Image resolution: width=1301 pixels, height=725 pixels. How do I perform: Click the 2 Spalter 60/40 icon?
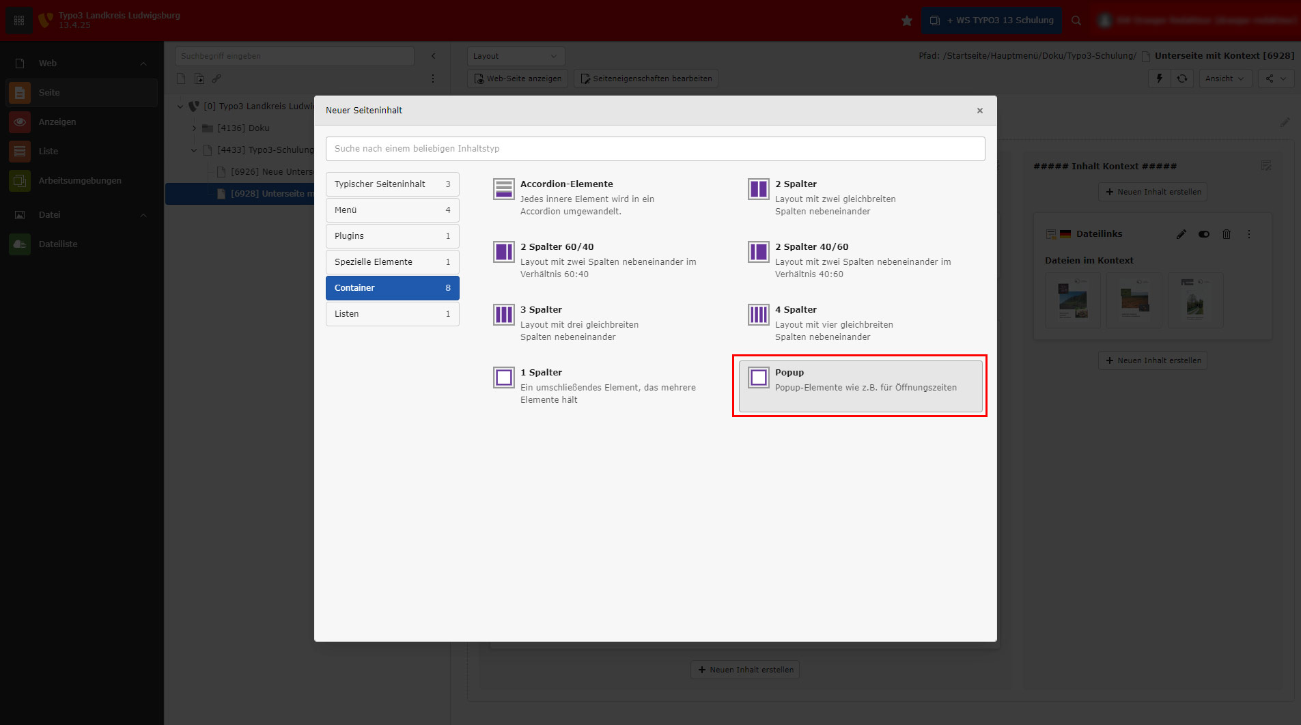[x=504, y=252]
